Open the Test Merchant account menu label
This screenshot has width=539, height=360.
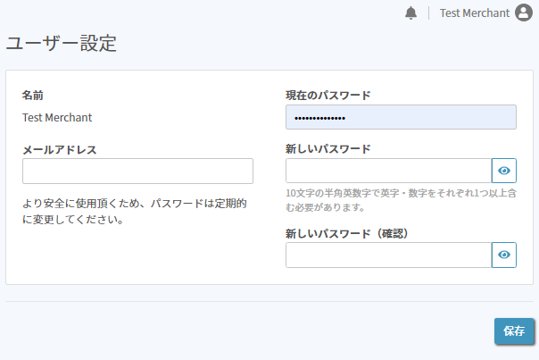click(475, 13)
